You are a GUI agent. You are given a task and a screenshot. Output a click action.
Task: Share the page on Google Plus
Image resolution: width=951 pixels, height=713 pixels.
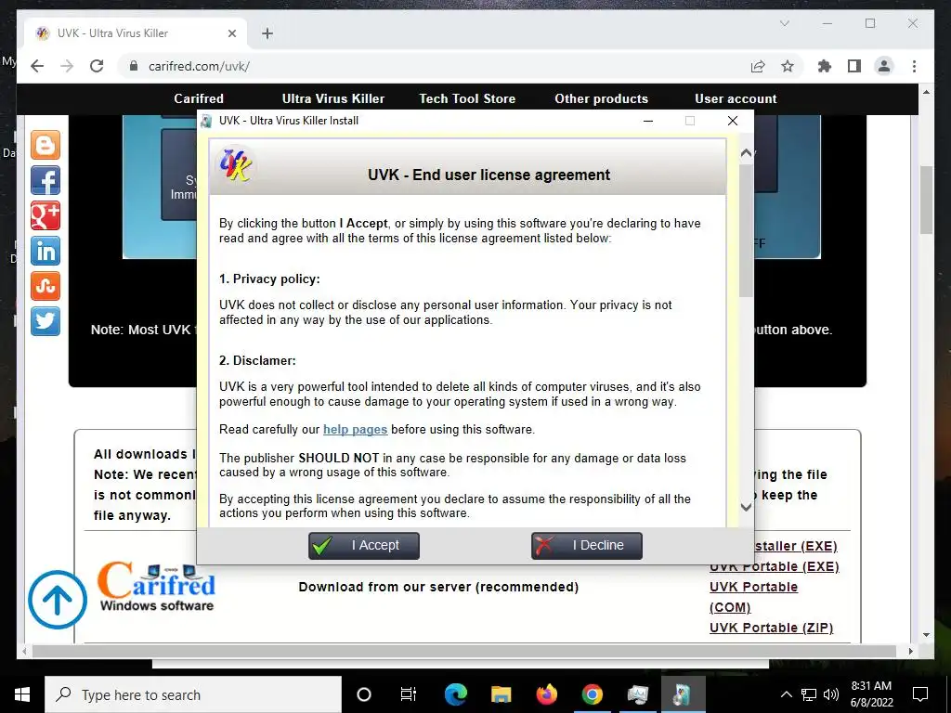pyautogui.click(x=46, y=215)
